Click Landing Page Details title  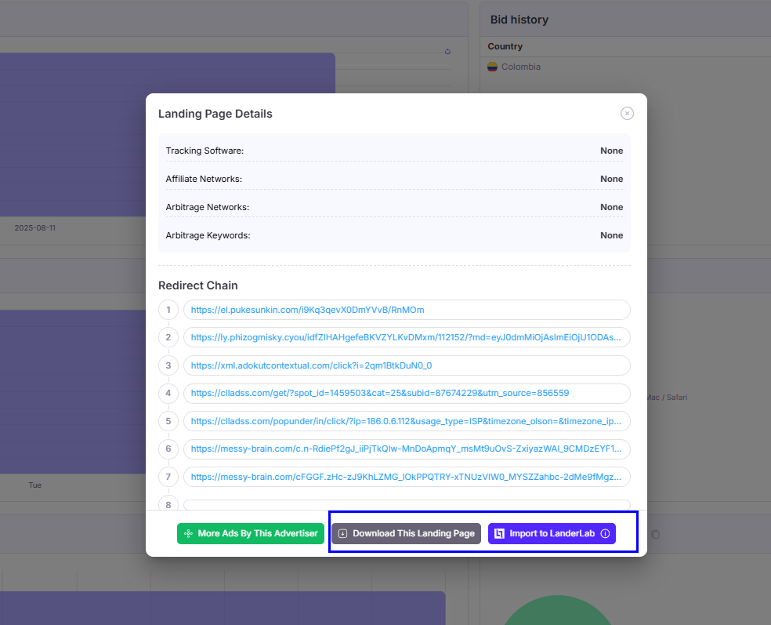click(215, 114)
